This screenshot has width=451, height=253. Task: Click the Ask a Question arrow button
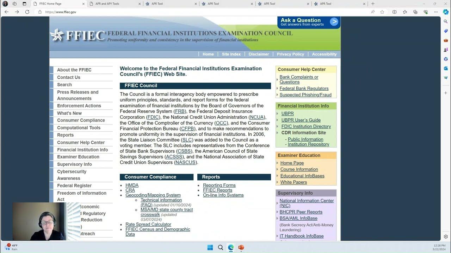tap(334, 22)
